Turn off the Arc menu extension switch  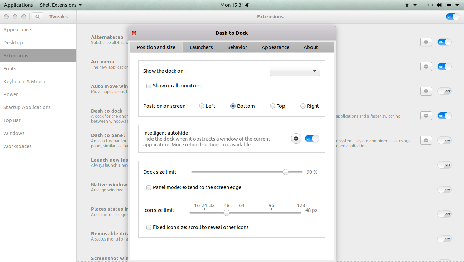[444, 67]
